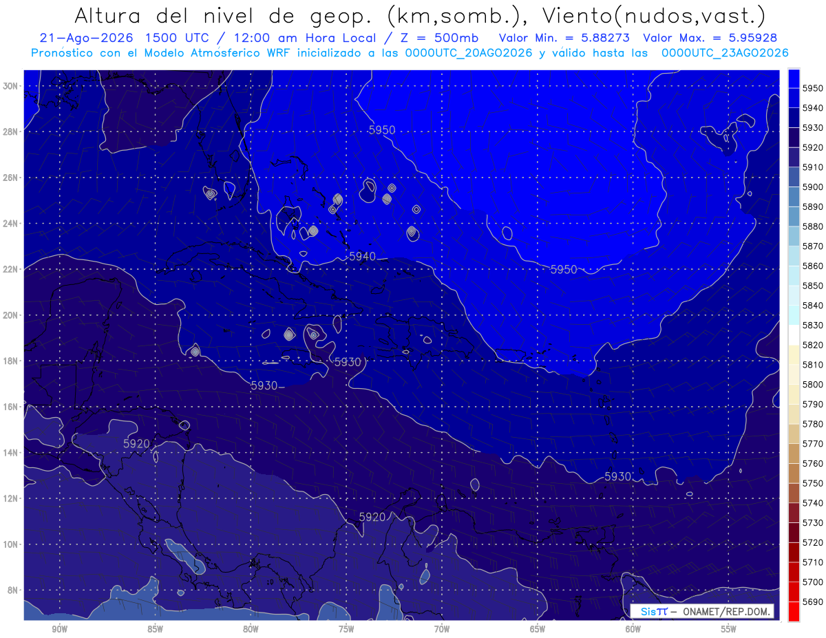Image resolution: width=826 pixels, height=638 pixels.
Task: Click the legend value 5690
Action: [x=813, y=601]
